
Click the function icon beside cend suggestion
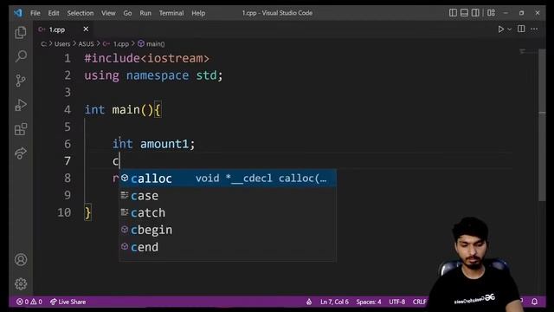[x=125, y=246]
